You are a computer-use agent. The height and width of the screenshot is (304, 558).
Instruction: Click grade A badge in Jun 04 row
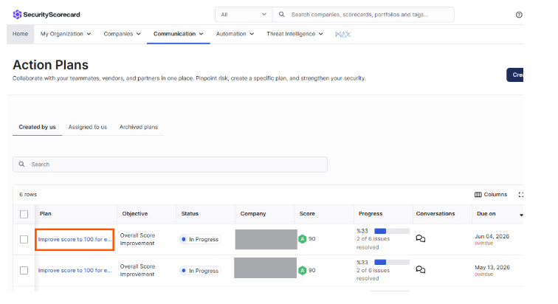click(302, 239)
